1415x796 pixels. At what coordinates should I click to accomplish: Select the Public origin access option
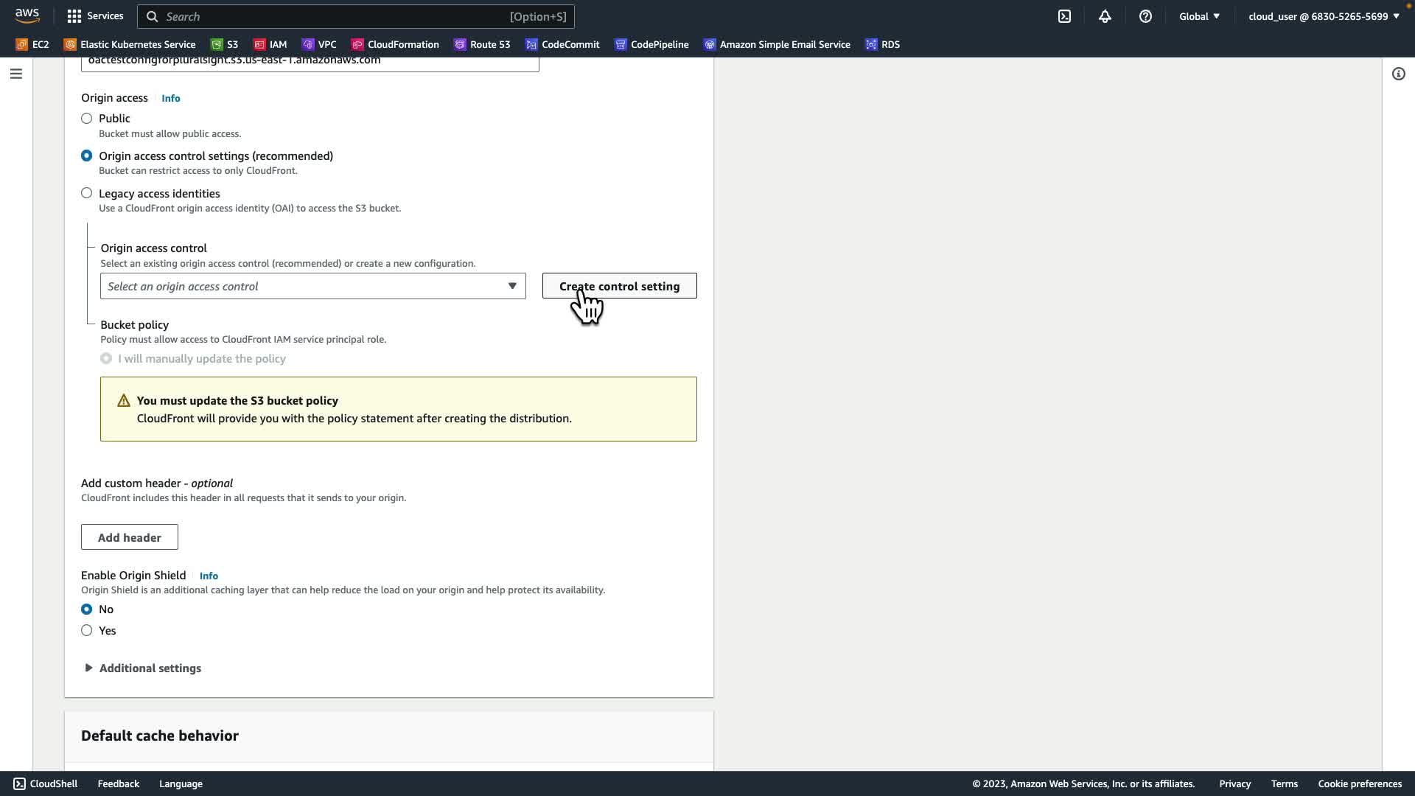tap(87, 118)
